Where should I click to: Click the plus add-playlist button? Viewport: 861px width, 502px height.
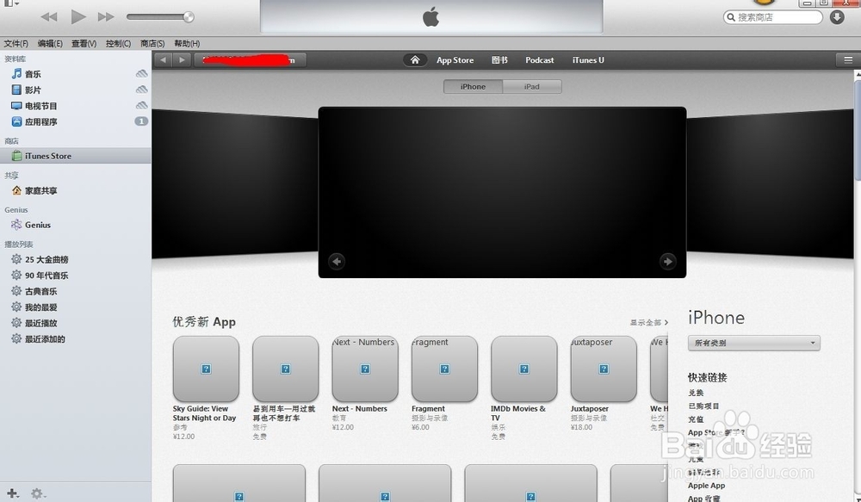click(12, 493)
